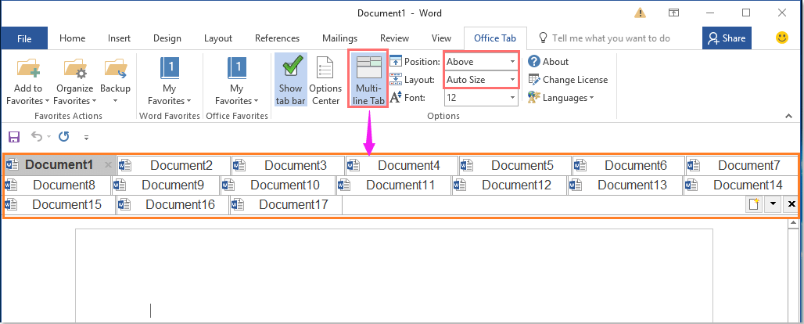This screenshot has height=324, width=804.
Task: Click the smiley feedback icon
Action: (x=782, y=38)
